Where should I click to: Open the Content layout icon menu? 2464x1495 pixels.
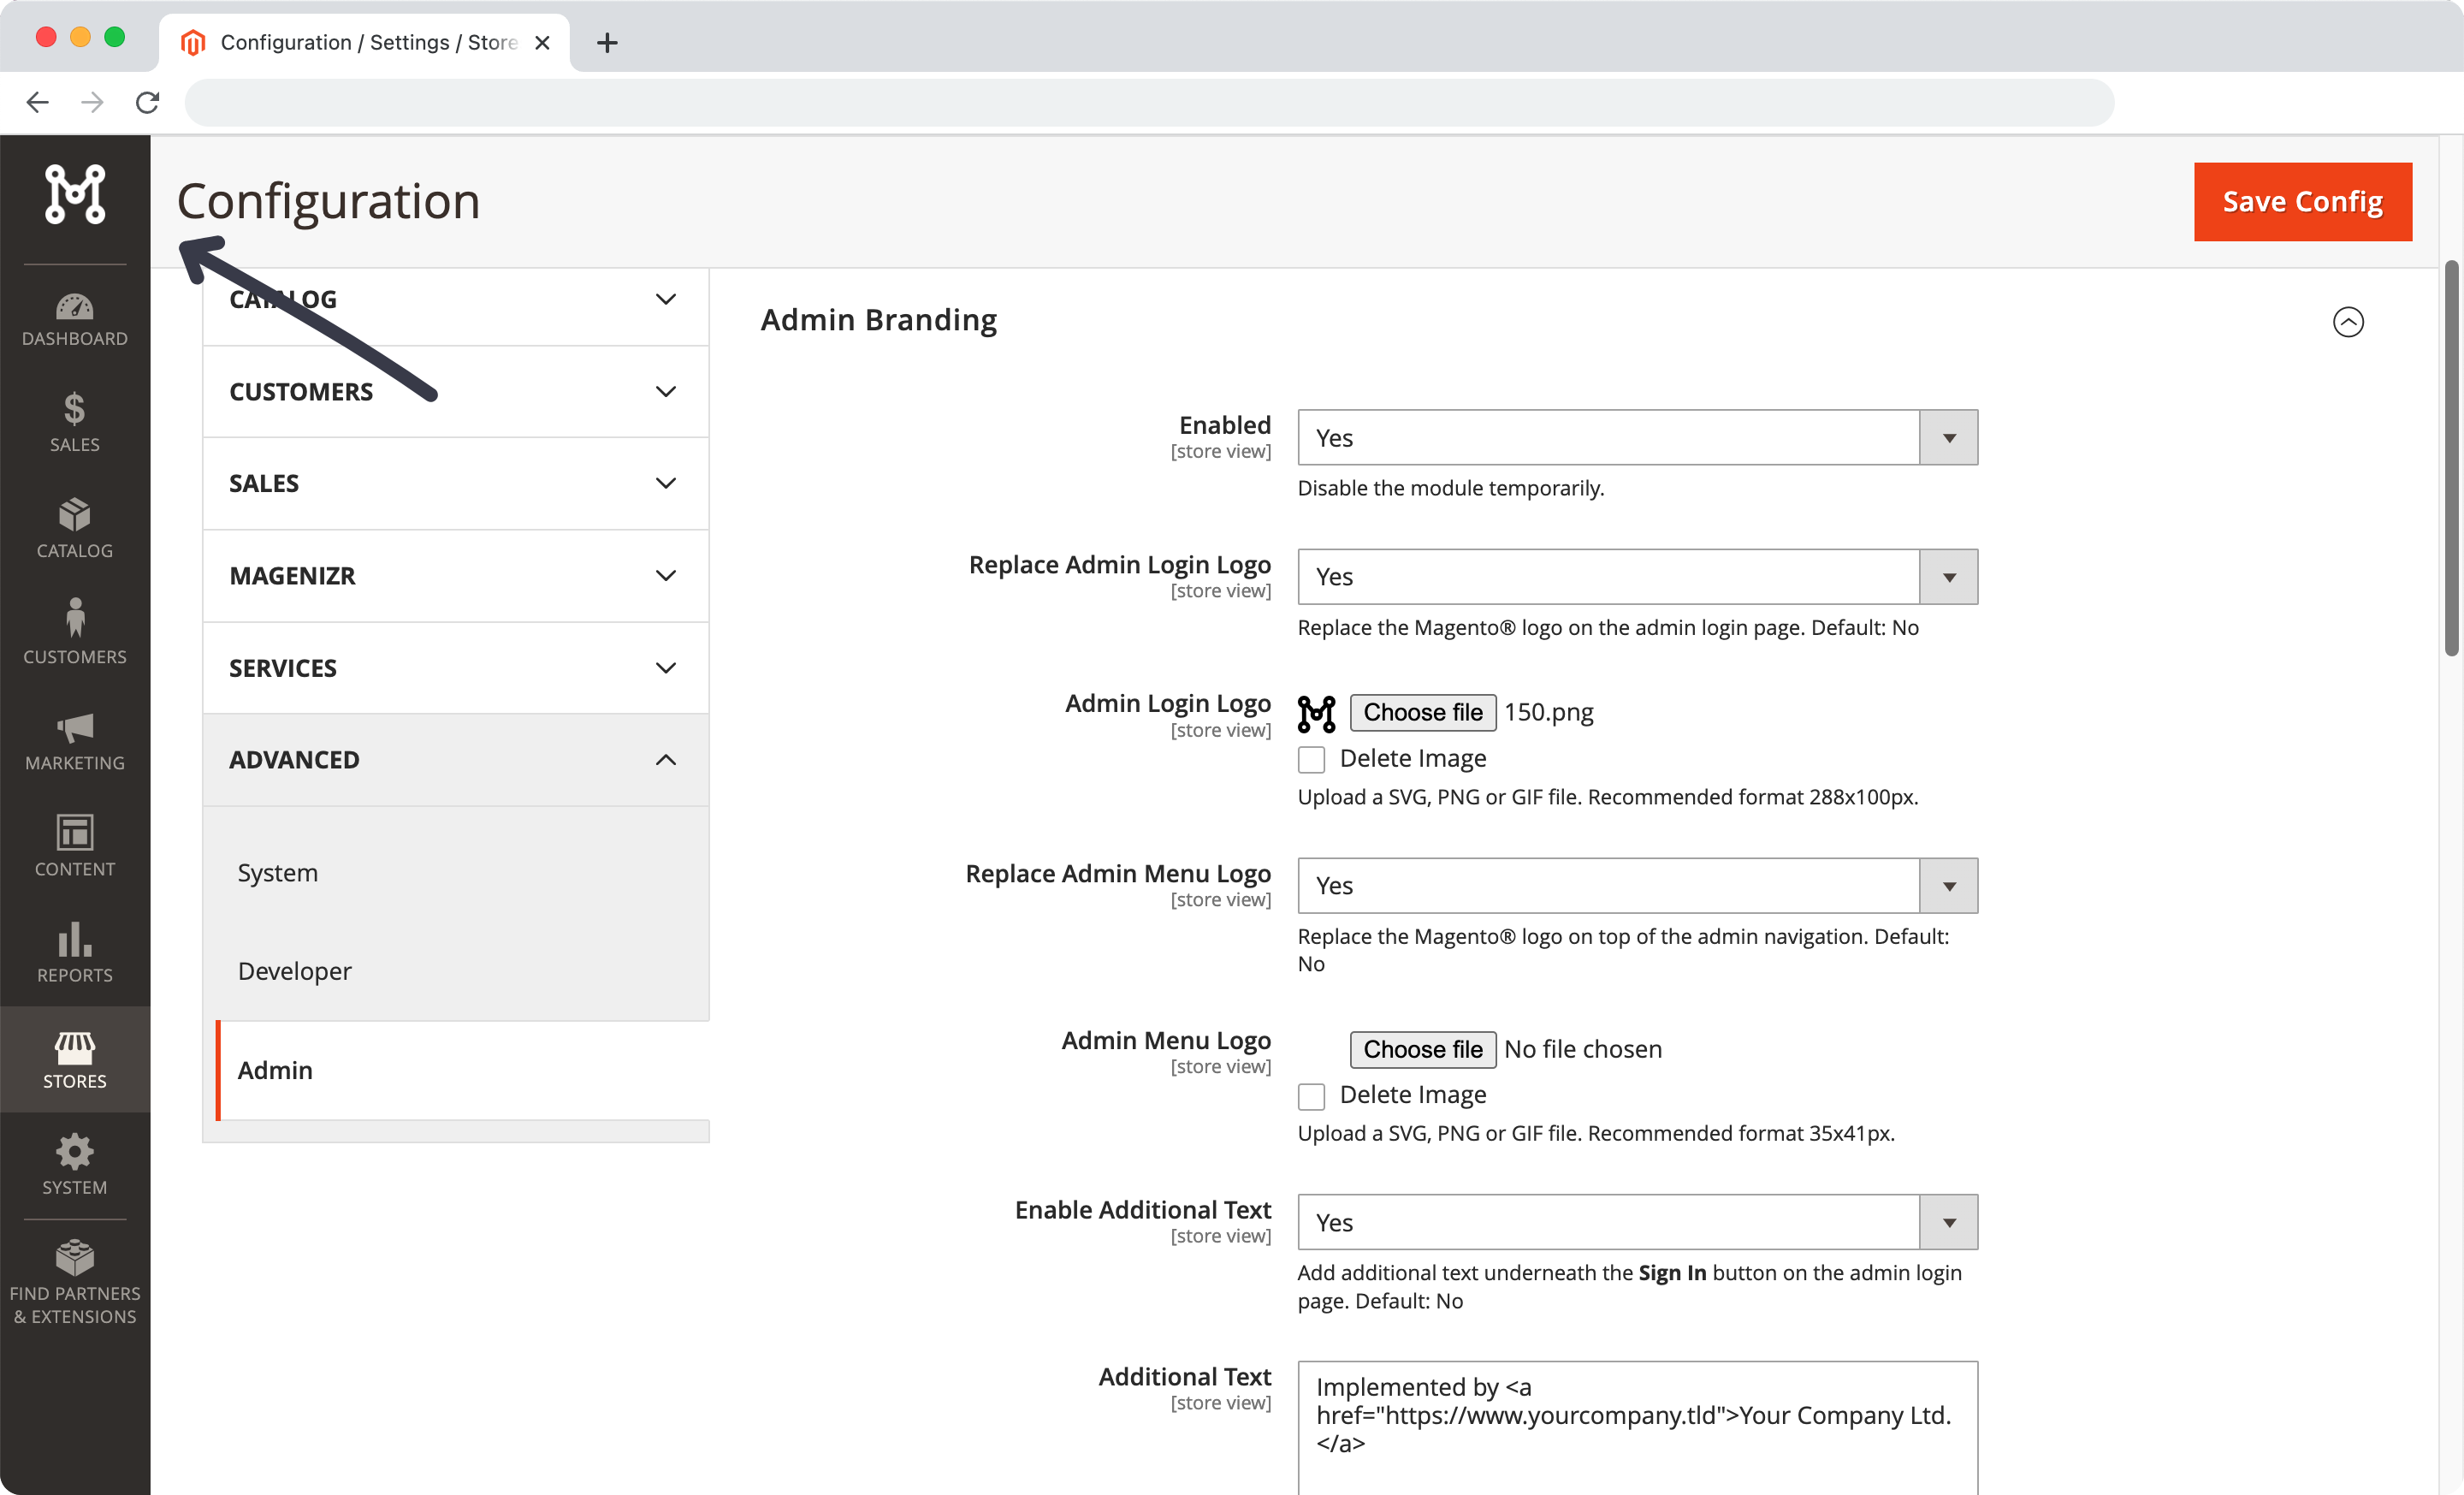[75, 846]
